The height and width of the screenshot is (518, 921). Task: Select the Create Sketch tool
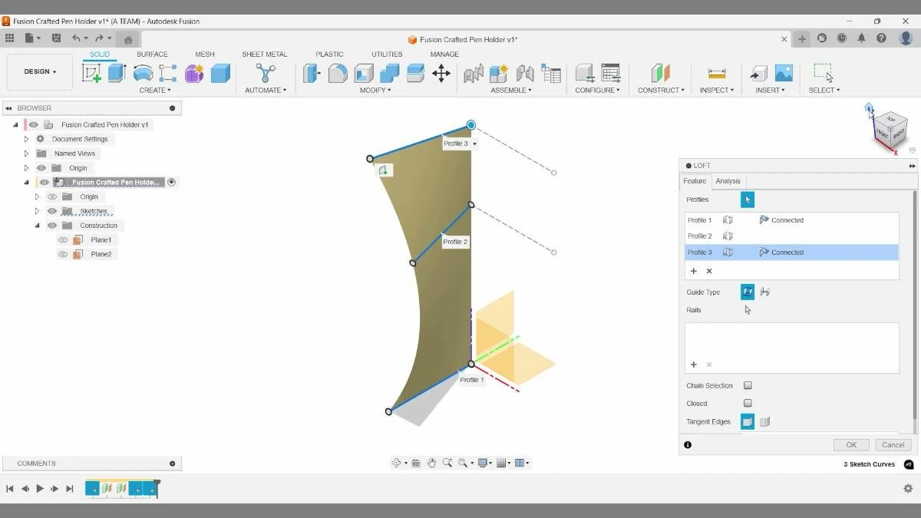tap(92, 71)
